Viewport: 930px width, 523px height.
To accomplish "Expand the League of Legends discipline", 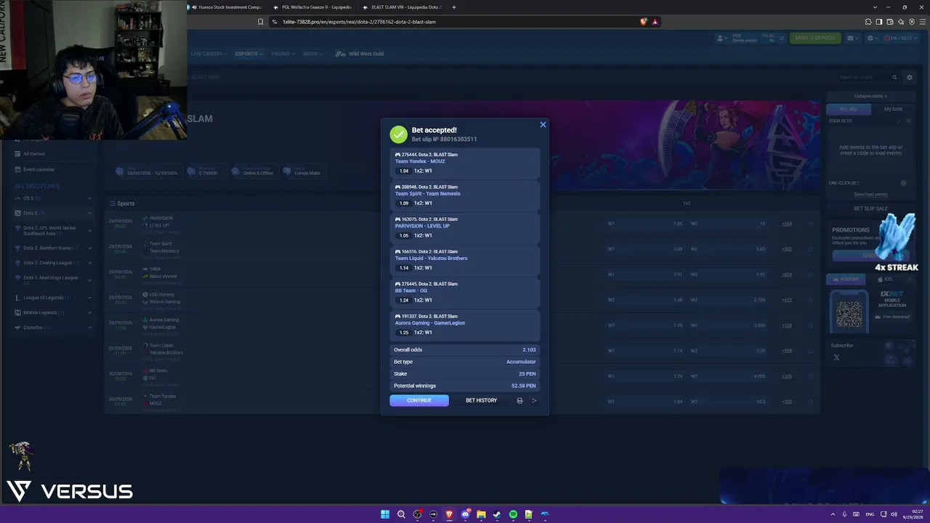I will pos(53,298).
